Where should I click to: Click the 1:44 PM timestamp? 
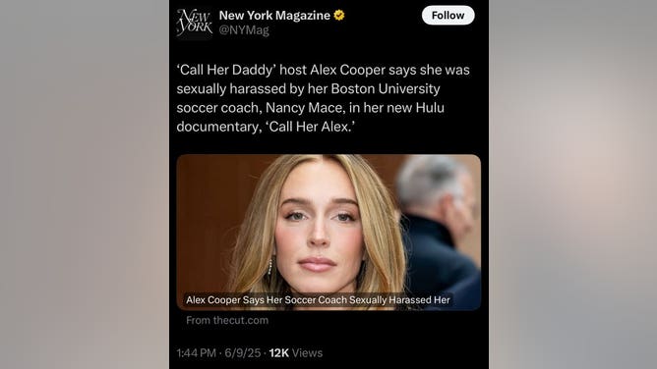click(196, 353)
